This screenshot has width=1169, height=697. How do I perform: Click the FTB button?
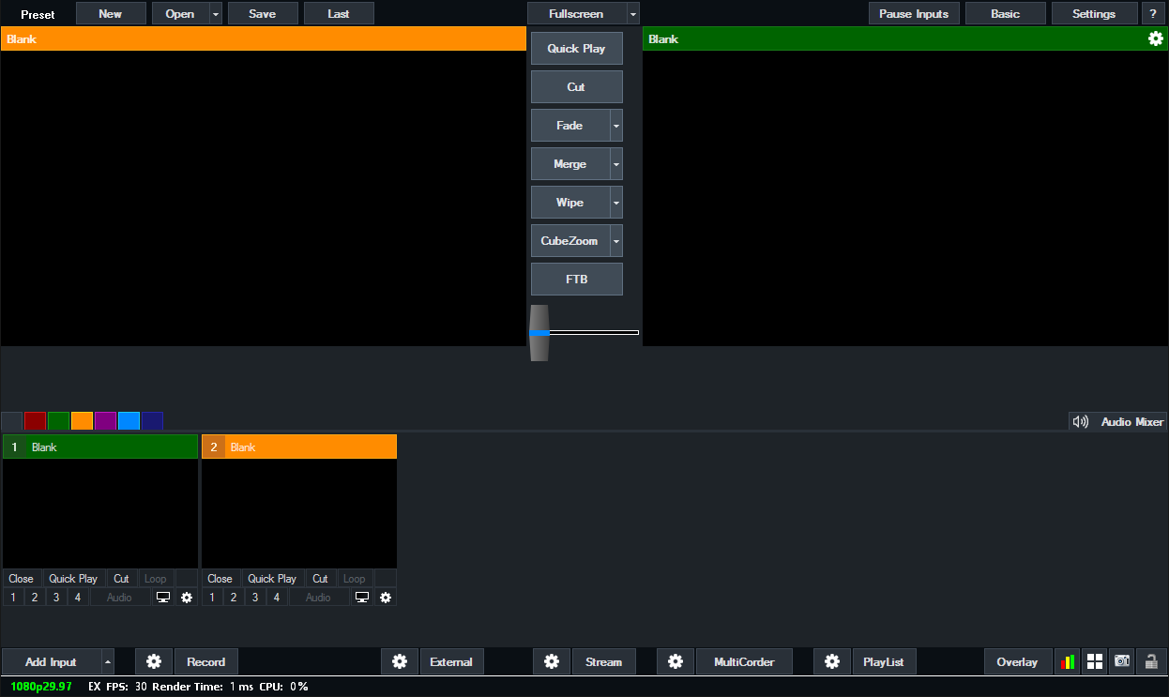click(x=576, y=280)
